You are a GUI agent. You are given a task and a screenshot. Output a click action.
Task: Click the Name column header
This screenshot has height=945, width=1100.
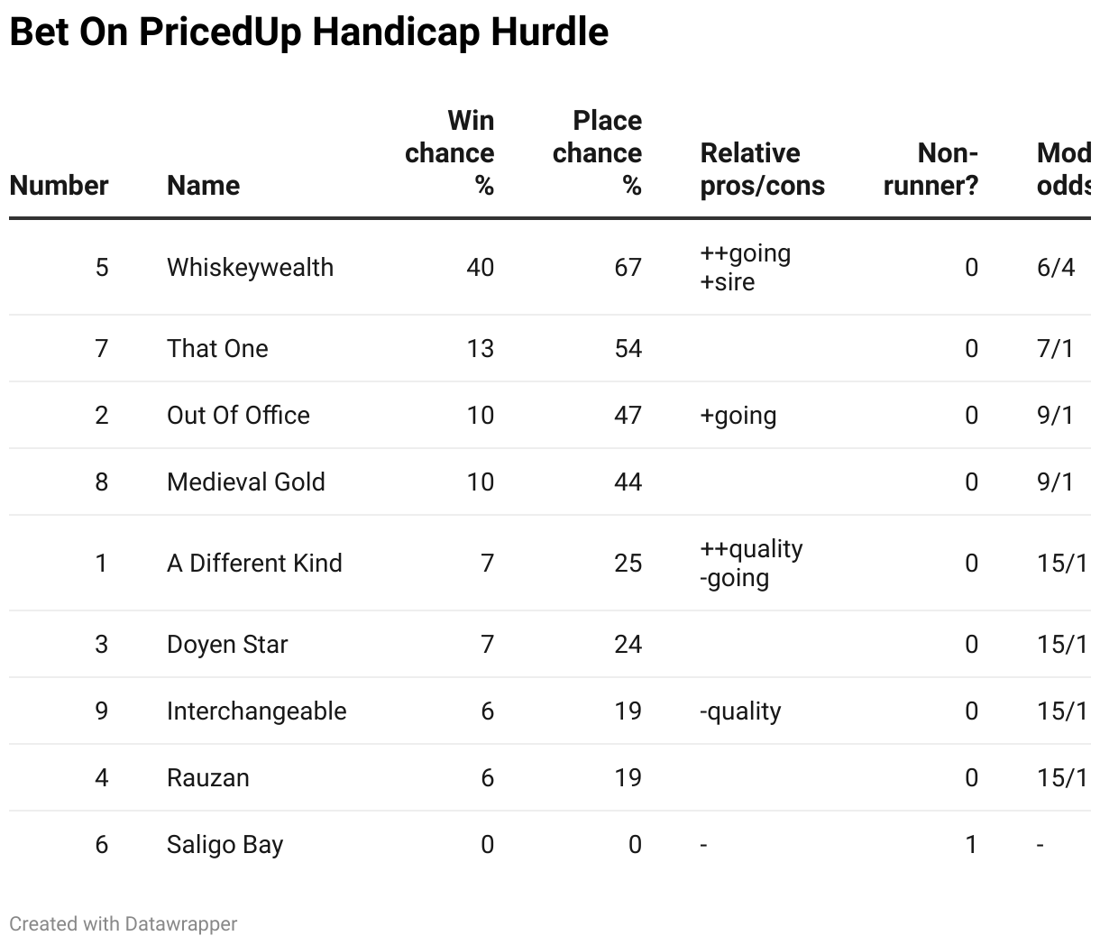(203, 186)
